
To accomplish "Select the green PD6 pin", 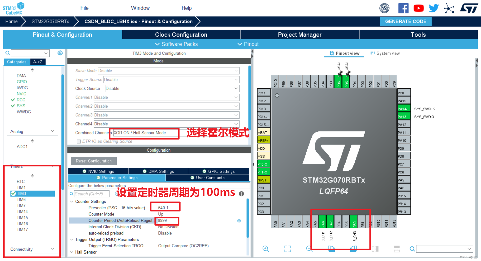I will (338, 81).
